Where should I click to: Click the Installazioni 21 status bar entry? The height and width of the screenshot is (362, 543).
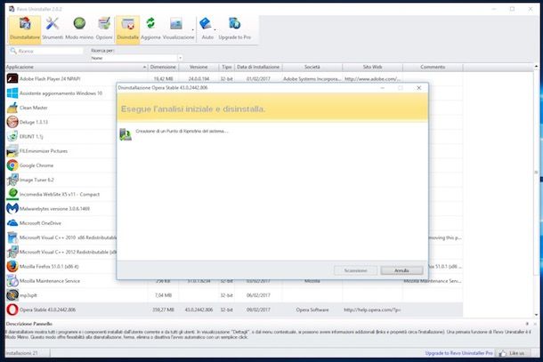click(x=21, y=353)
